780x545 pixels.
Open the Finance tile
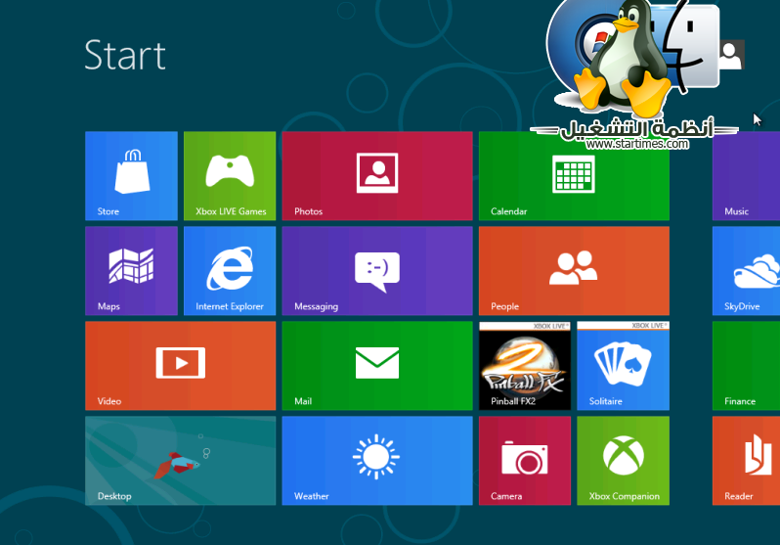(746, 366)
